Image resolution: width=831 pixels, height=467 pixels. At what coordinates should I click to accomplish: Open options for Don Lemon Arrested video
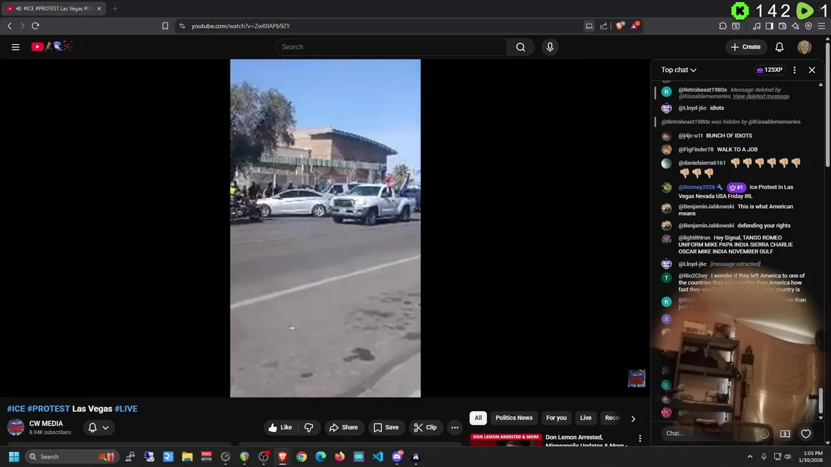coord(639,439)
